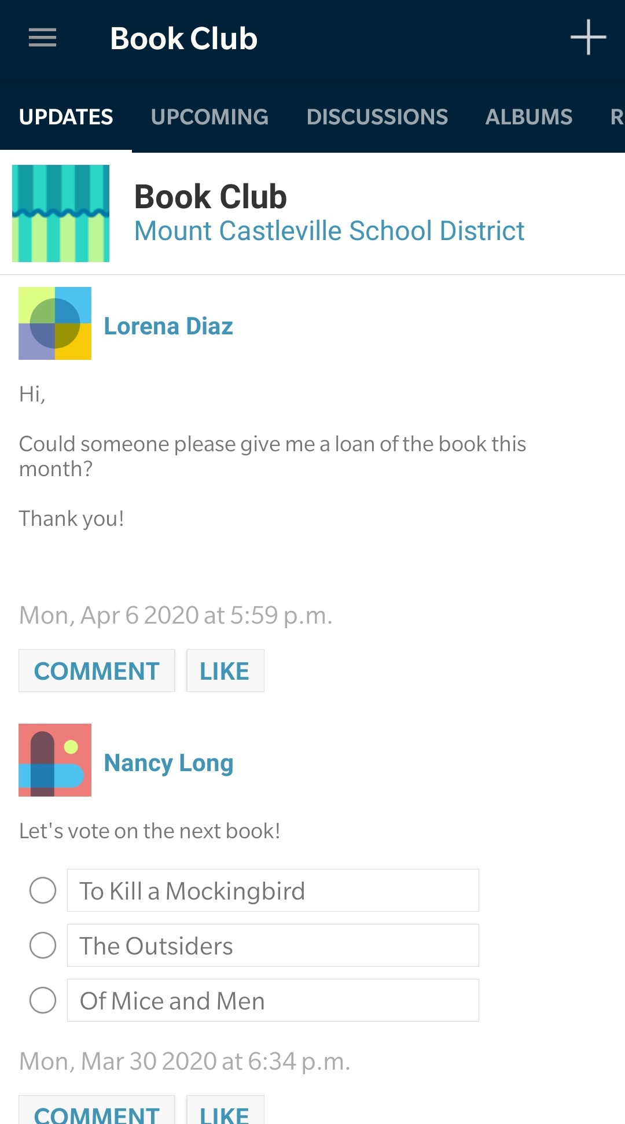Tap the Of Mice and Men option box
Screen dimensions: 625x1124
273,1000
